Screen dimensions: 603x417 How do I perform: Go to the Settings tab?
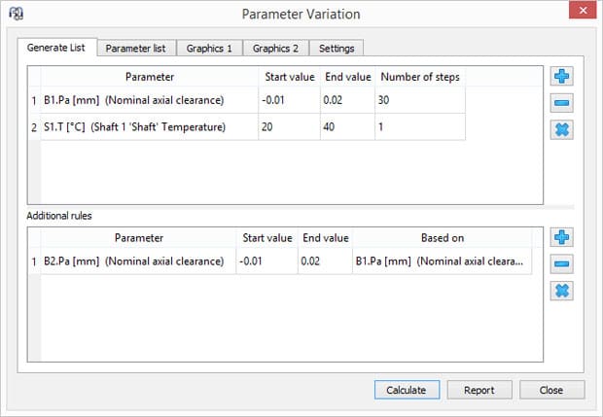pyautogui.click(x=337, y=49)
